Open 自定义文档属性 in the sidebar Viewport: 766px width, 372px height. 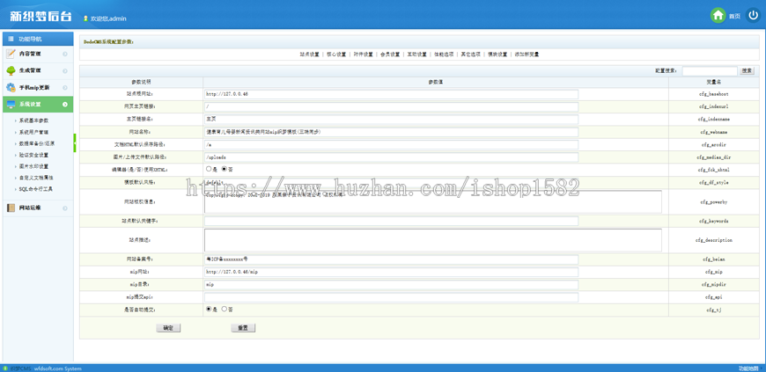coord(36,178)
